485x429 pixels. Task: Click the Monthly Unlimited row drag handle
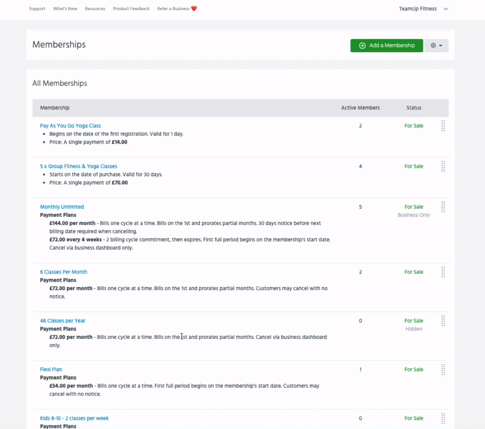[443, 207]
